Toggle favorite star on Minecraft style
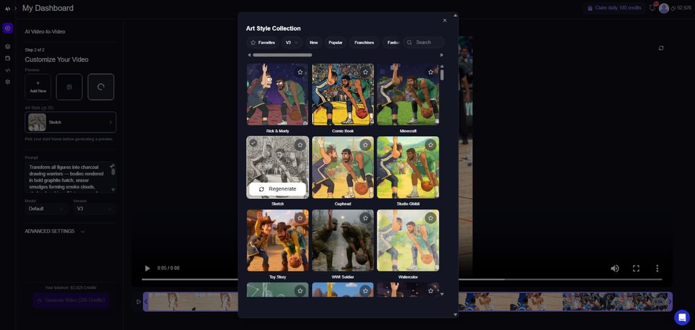695x330 pixels. click(x=430, y=72)
